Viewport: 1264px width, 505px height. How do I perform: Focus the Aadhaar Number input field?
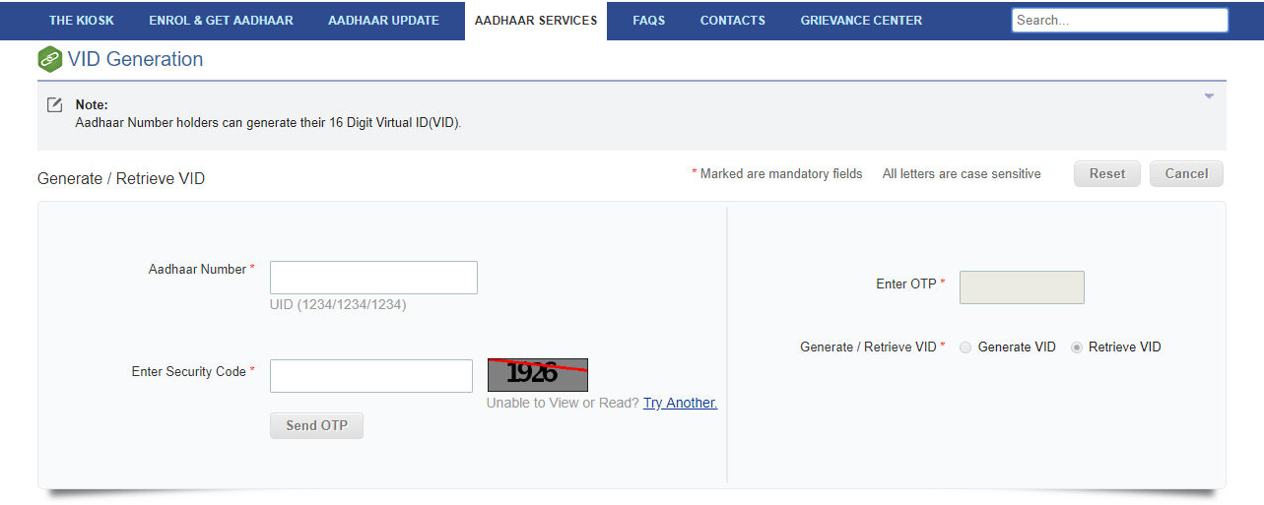tap(373, 278)
